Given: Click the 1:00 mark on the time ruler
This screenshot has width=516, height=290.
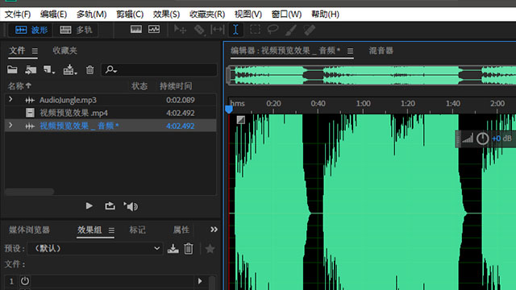Looking at the screenshot, I should pos(364,104).
